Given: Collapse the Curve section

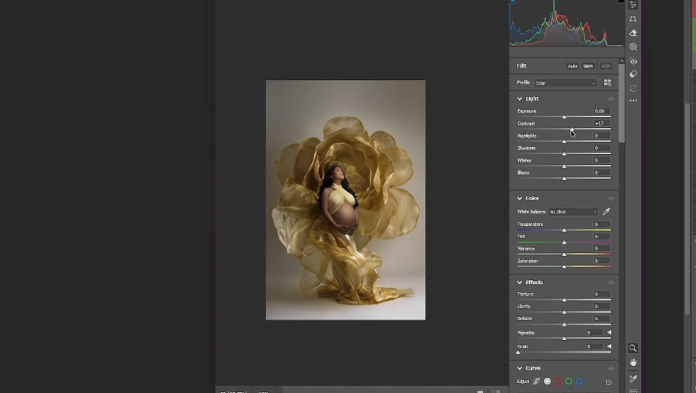Looking at the screenshot, I should tap(520, 368).
